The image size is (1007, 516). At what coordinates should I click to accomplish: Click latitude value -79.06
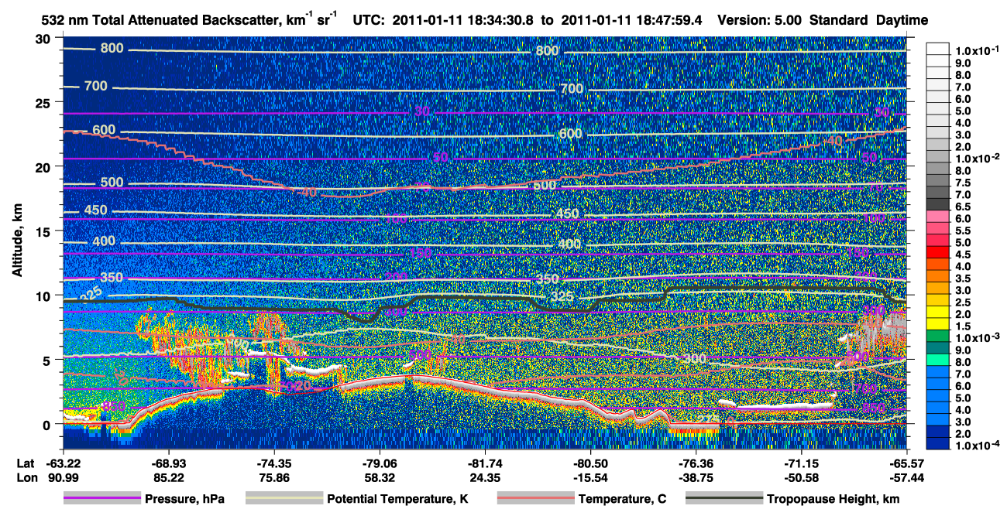tap(380, 463)
